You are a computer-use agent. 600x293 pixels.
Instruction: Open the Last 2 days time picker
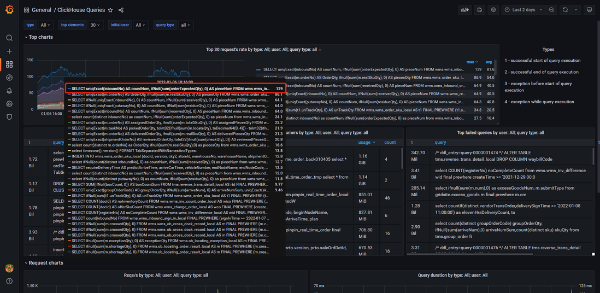(x=523, y=10)
